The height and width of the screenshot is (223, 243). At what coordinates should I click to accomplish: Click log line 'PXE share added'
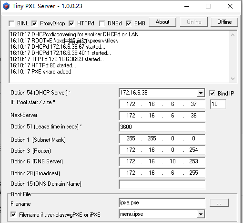pyautogui.click(x=40, y=72)
